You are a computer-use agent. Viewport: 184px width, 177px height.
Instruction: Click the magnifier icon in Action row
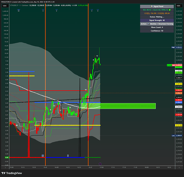(148, 24)
